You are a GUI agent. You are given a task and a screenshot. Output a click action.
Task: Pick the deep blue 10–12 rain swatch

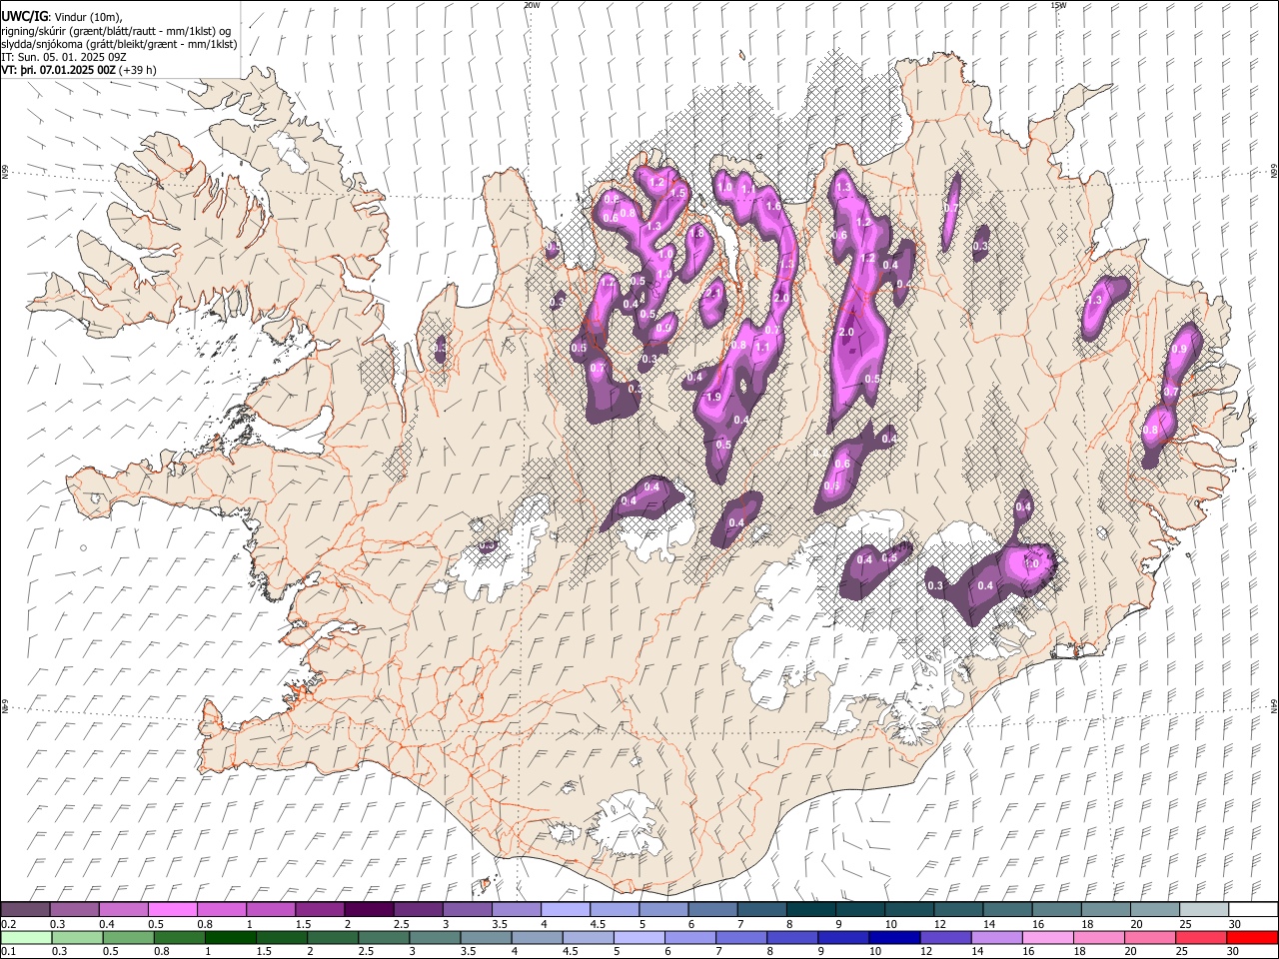pyautogui.click(x=895, y=937)
